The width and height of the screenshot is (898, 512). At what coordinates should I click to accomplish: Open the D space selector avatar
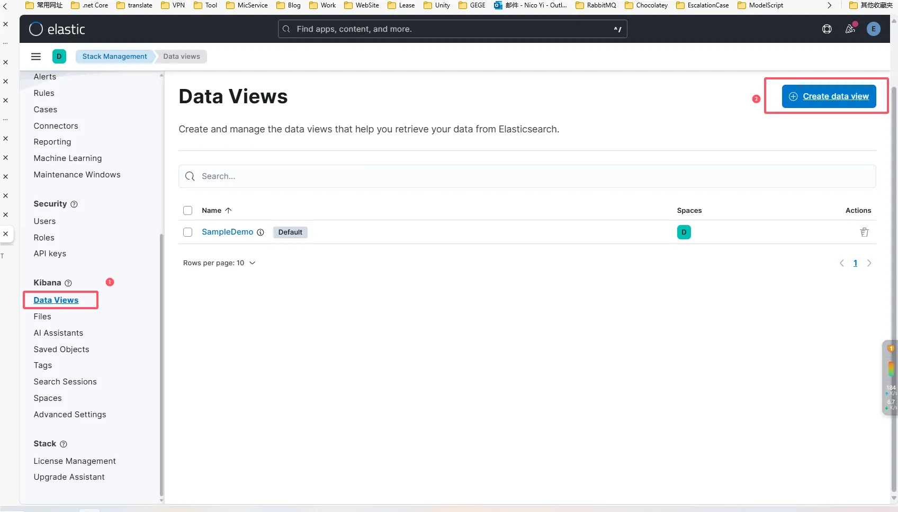coord(59,57)
